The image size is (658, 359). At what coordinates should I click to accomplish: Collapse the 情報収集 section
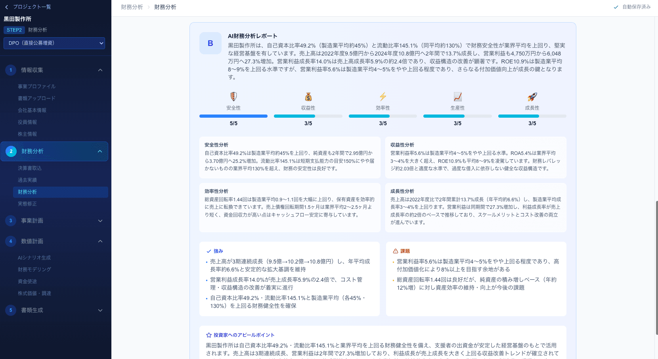pos(100,70)
